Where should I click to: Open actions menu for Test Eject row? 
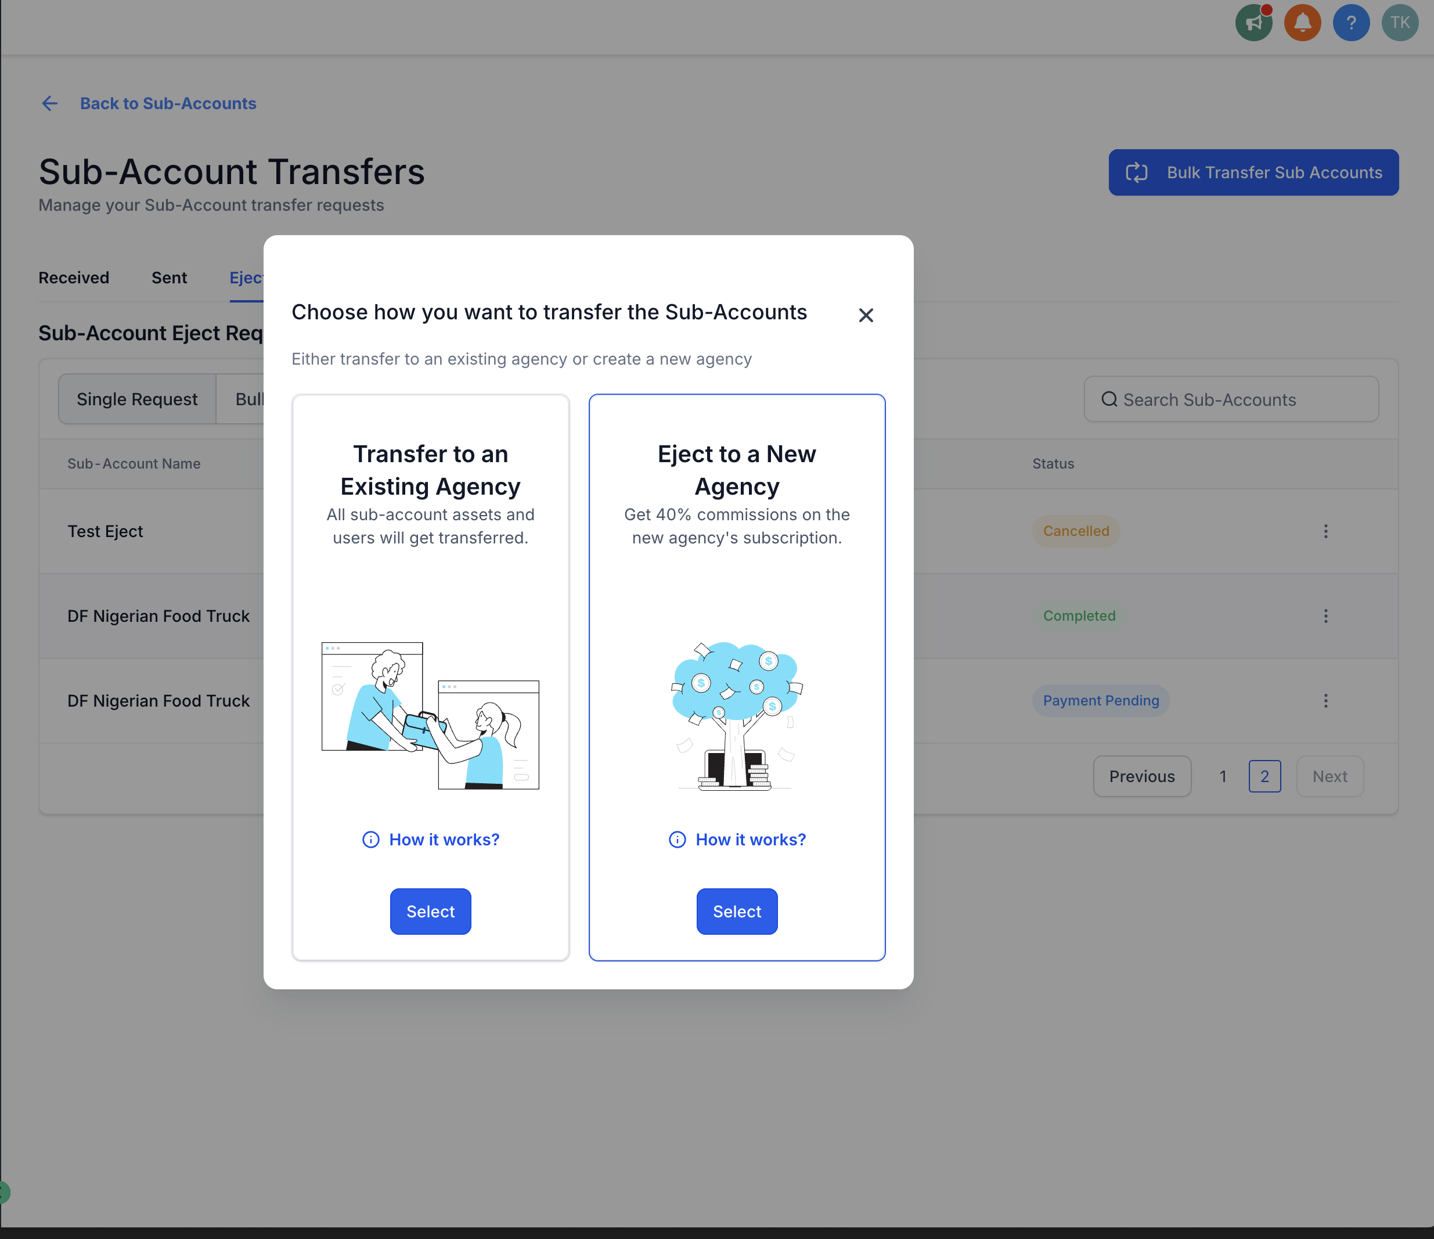tap(1325, 531)
